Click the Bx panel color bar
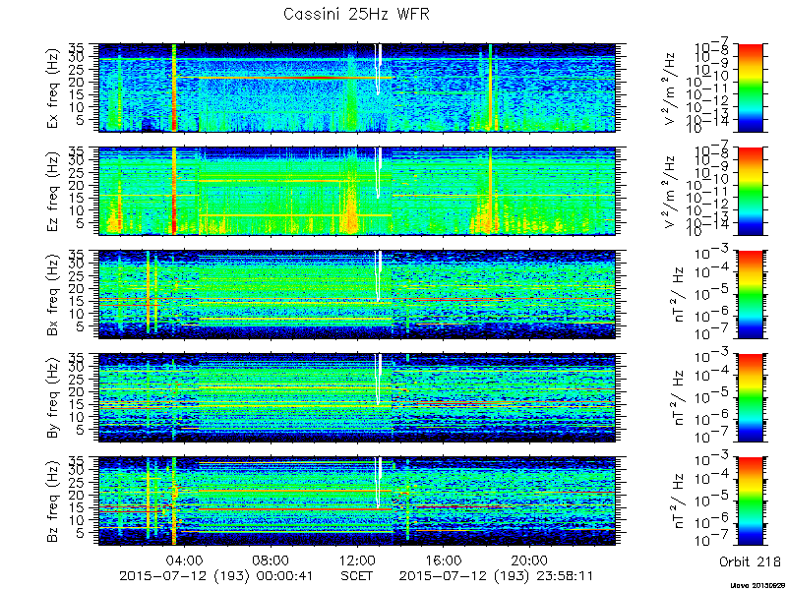This screenshot has width=787, height=590. point(750,294)
